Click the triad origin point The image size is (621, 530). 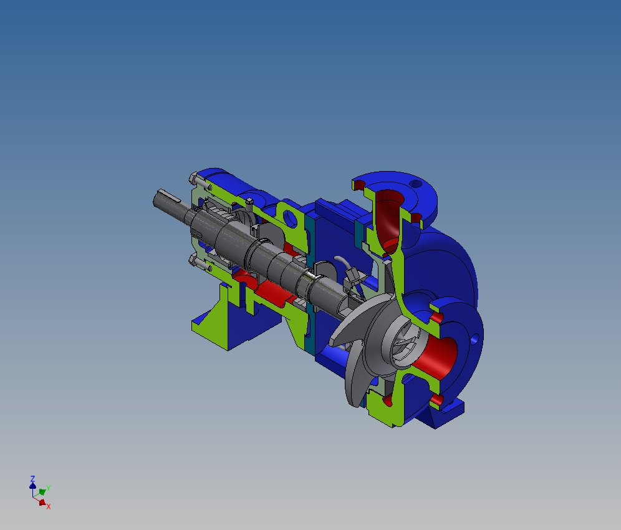[x=32, y=497]
